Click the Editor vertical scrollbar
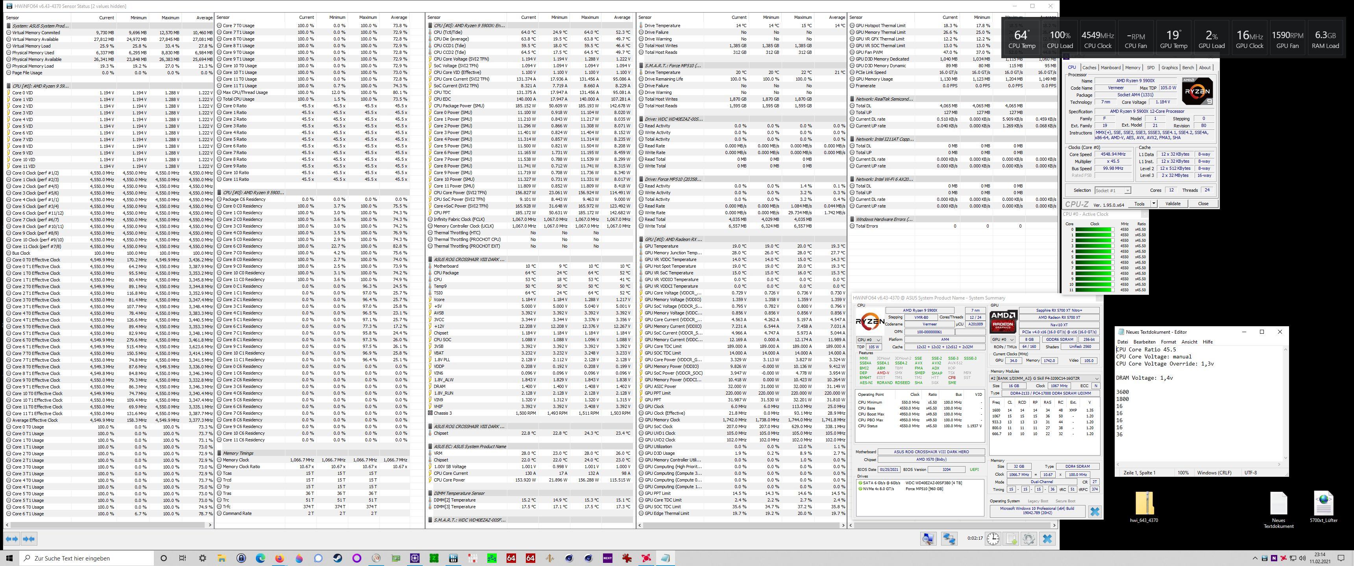This screenshot has height=566, width=1354. click(1286, 404)
